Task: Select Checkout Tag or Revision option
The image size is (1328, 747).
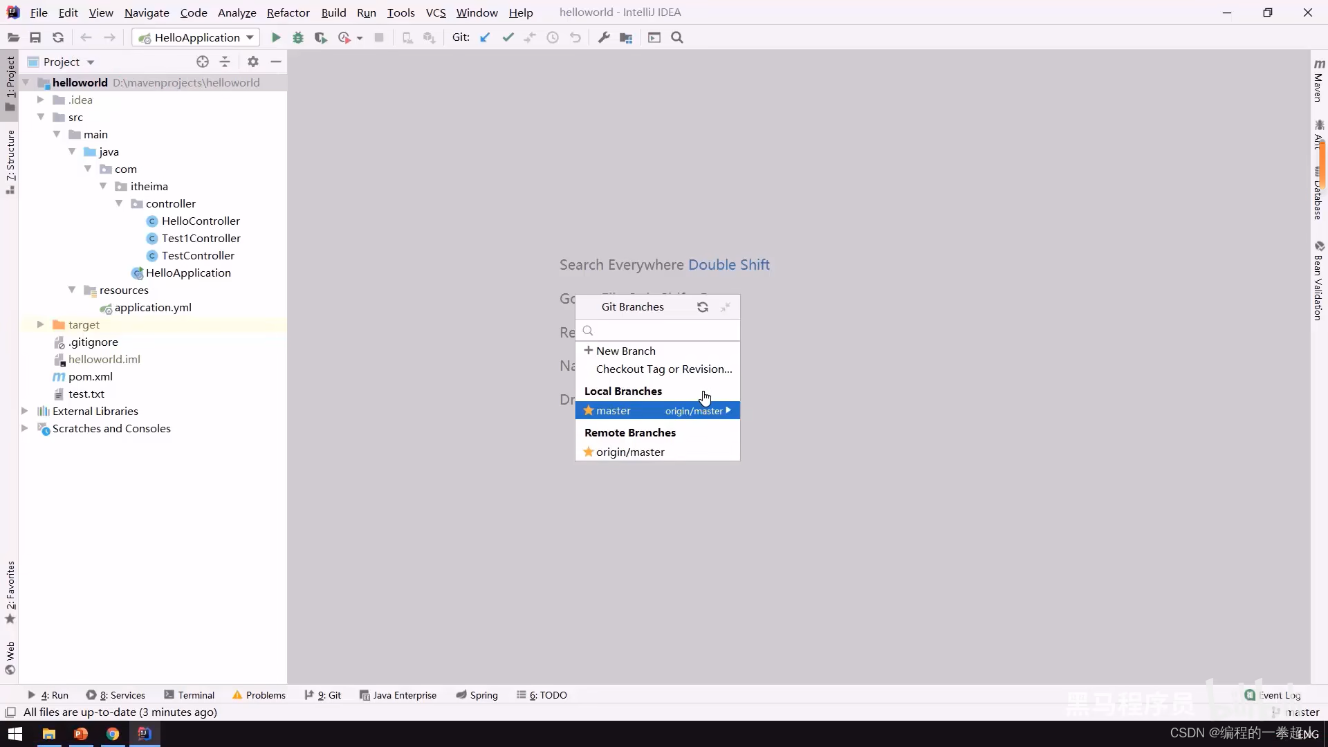Action: (x=664, y=369)
